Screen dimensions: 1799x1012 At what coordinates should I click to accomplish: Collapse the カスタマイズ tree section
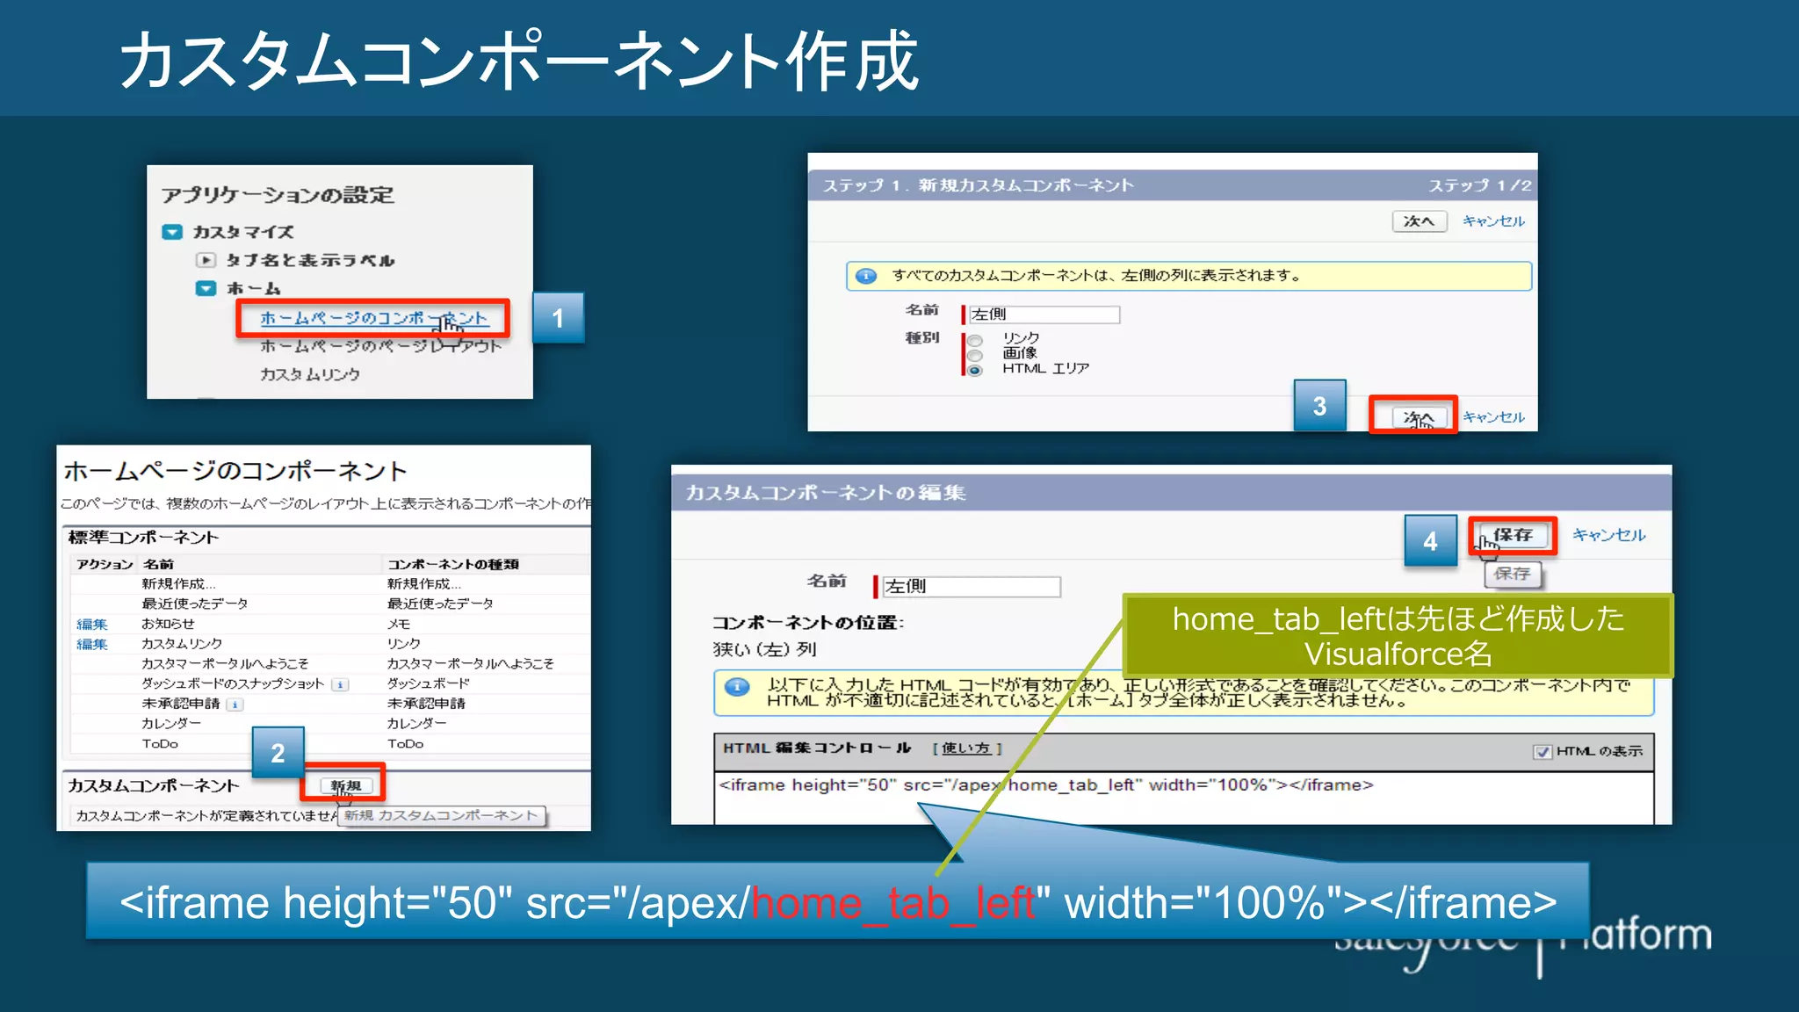(x=172, y=232)
